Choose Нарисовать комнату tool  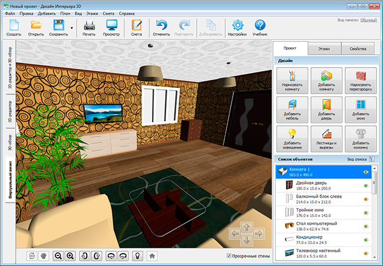[x=292, y=81]
